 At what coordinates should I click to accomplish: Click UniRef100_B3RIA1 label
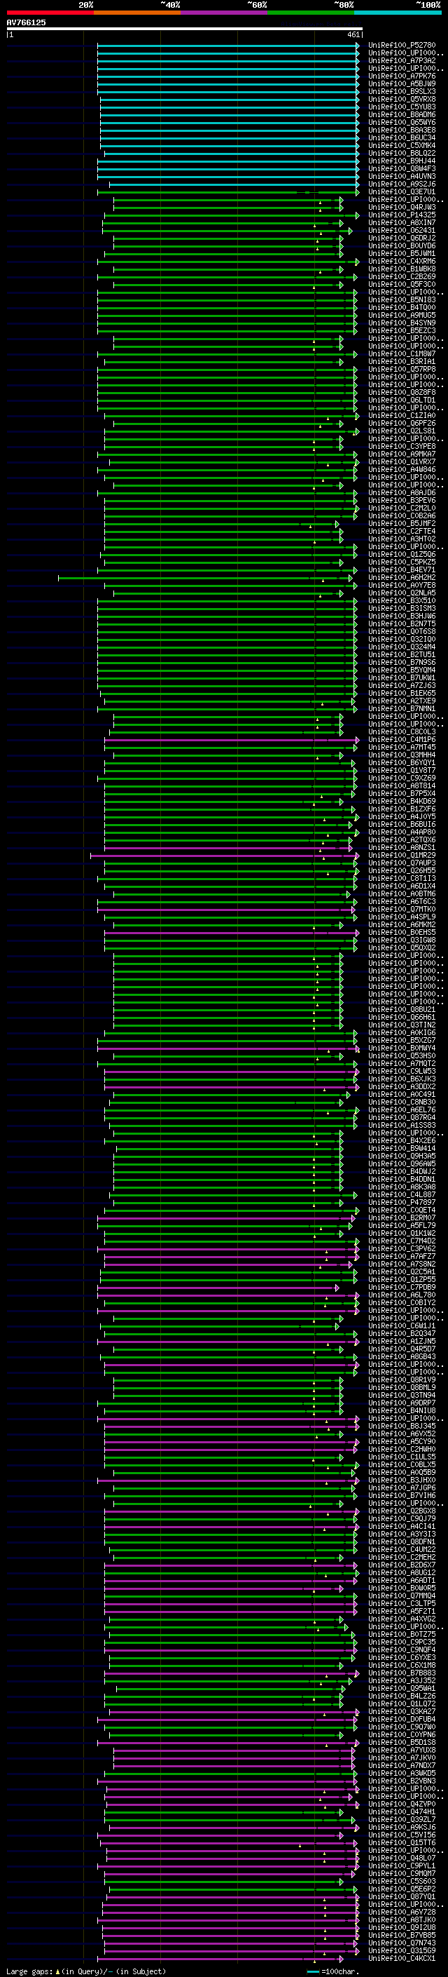[402, 361]
